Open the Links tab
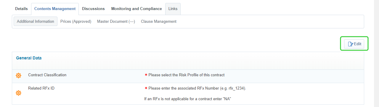This screenshot has width=379, height=107. (173, 9)
